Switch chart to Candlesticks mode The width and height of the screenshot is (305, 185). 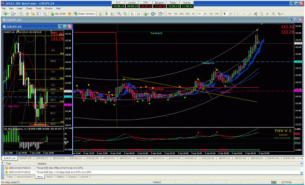pyautogui.click(x=106, y=14)
